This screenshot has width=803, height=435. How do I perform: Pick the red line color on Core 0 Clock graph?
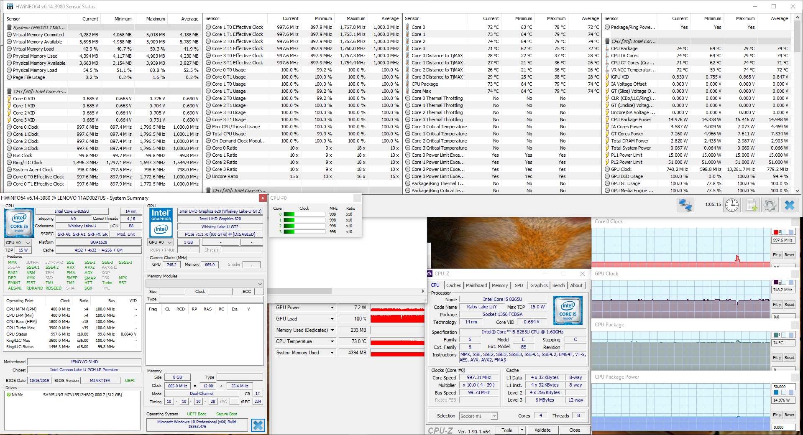coord(776,232)
